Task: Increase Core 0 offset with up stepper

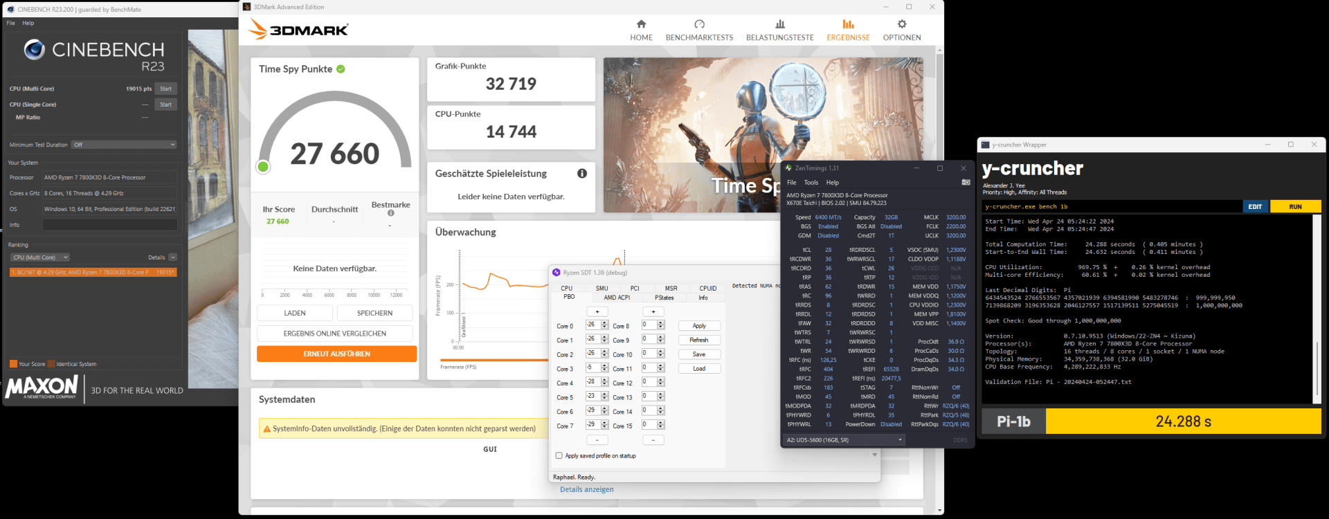Action: pyautogui.click(x=605, y=323)
